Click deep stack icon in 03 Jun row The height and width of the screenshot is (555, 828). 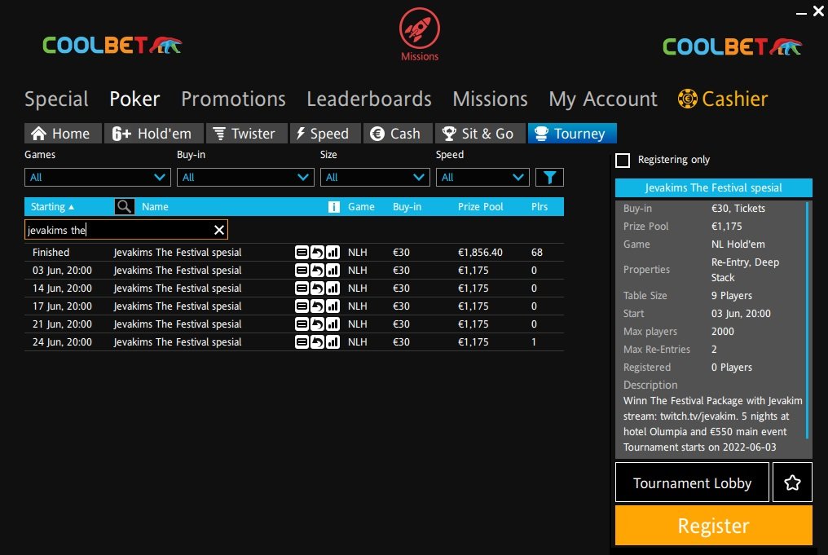(x=302, y=271)
